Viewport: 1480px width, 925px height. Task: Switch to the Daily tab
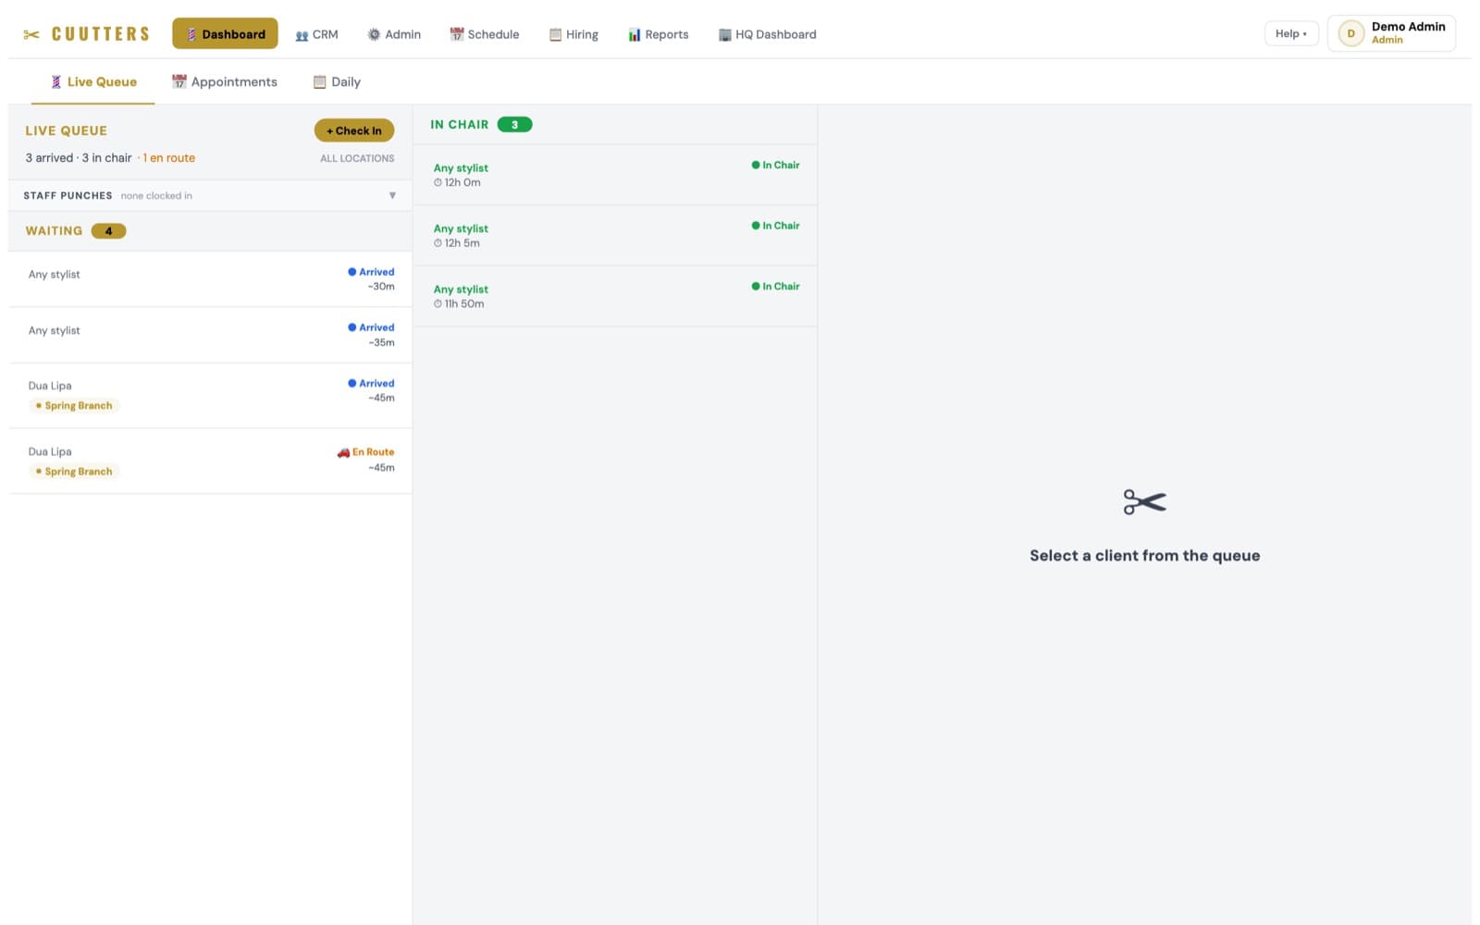[x=337, y=81]
